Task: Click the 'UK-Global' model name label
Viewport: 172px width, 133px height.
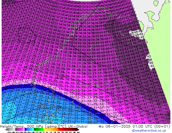Action: (x=78, y=126)
